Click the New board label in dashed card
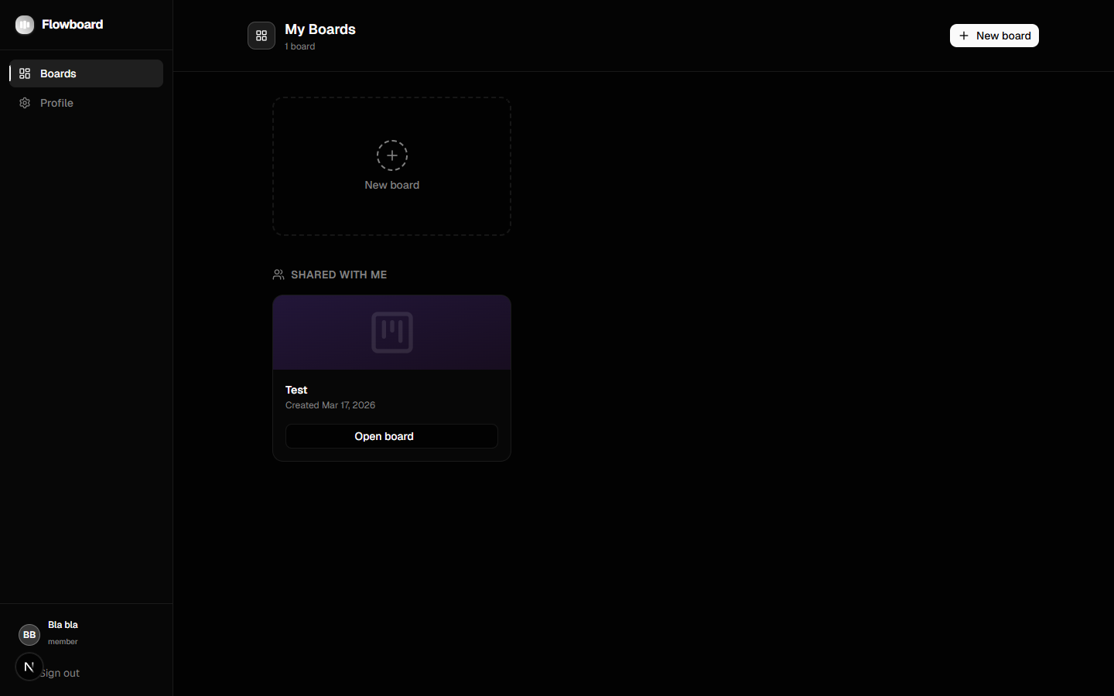This screenshot has width=1114, height=696. (392, 185)
